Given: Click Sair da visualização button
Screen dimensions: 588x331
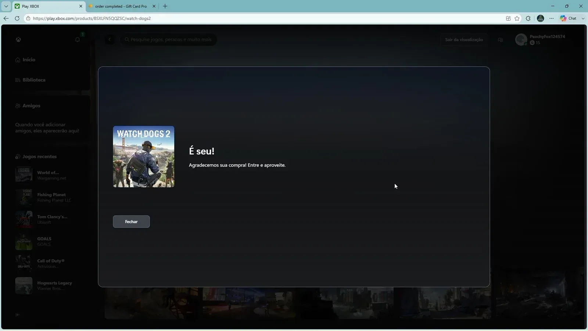Looking at the screenshot, I should (x=464, y=39).
